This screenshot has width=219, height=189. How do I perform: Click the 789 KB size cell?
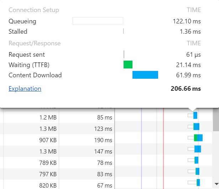coord(48,163)
